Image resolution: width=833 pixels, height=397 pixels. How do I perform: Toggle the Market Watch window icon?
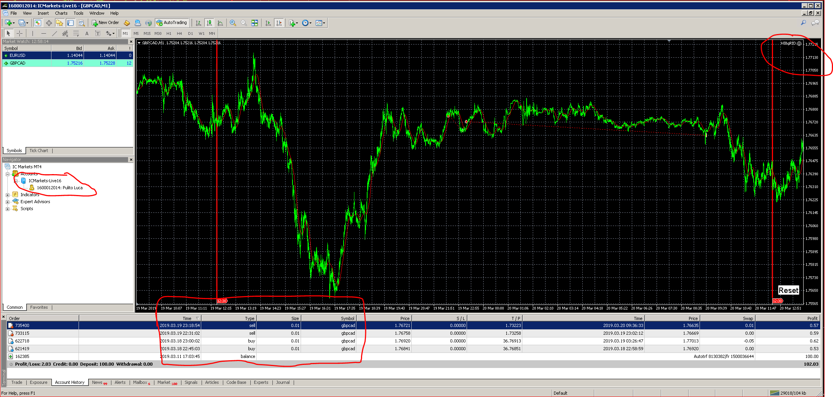(38, 23)
